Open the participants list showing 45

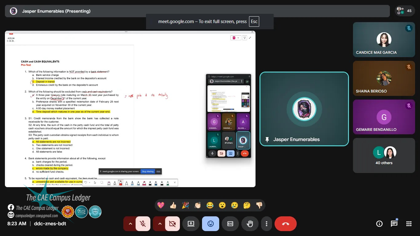pyautogui.click(x=404, y=11)
